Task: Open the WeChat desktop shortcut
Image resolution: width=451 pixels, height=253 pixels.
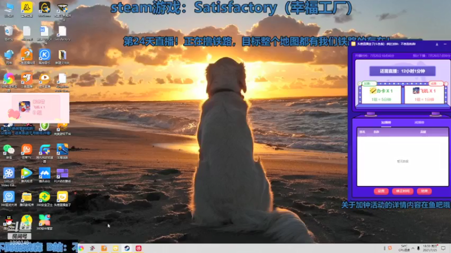Action: coord(9,151)
